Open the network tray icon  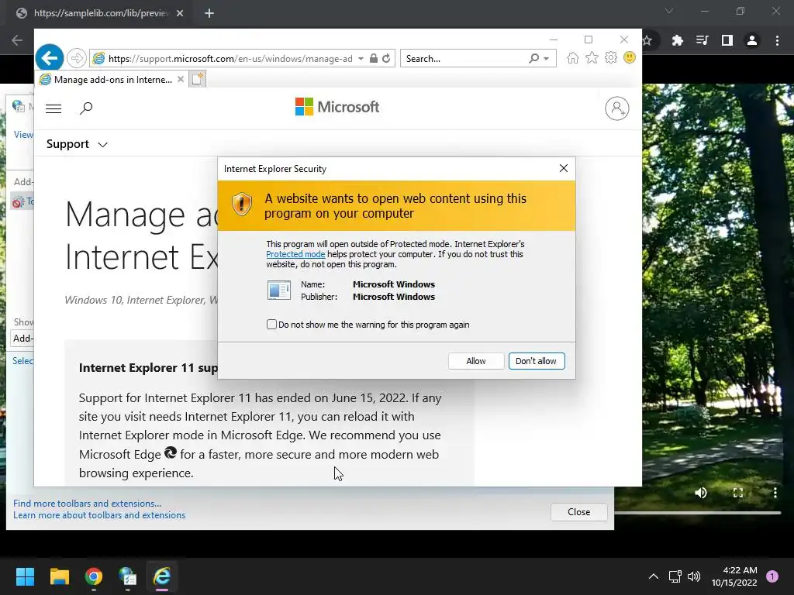coord(675,576)
